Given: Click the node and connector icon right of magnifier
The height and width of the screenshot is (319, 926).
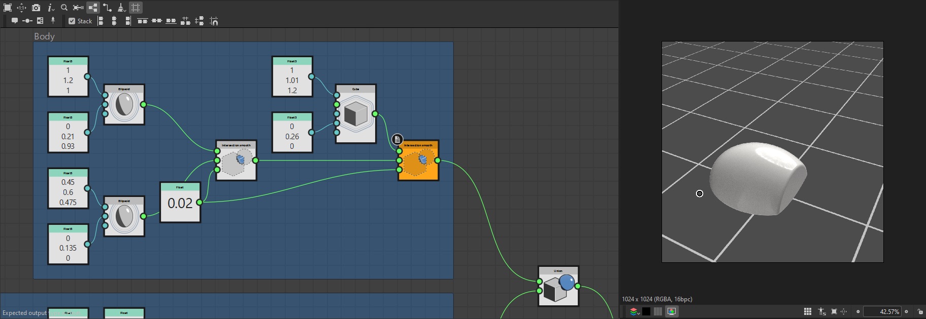Looking at the screenshot, I should tap(78, 8).
